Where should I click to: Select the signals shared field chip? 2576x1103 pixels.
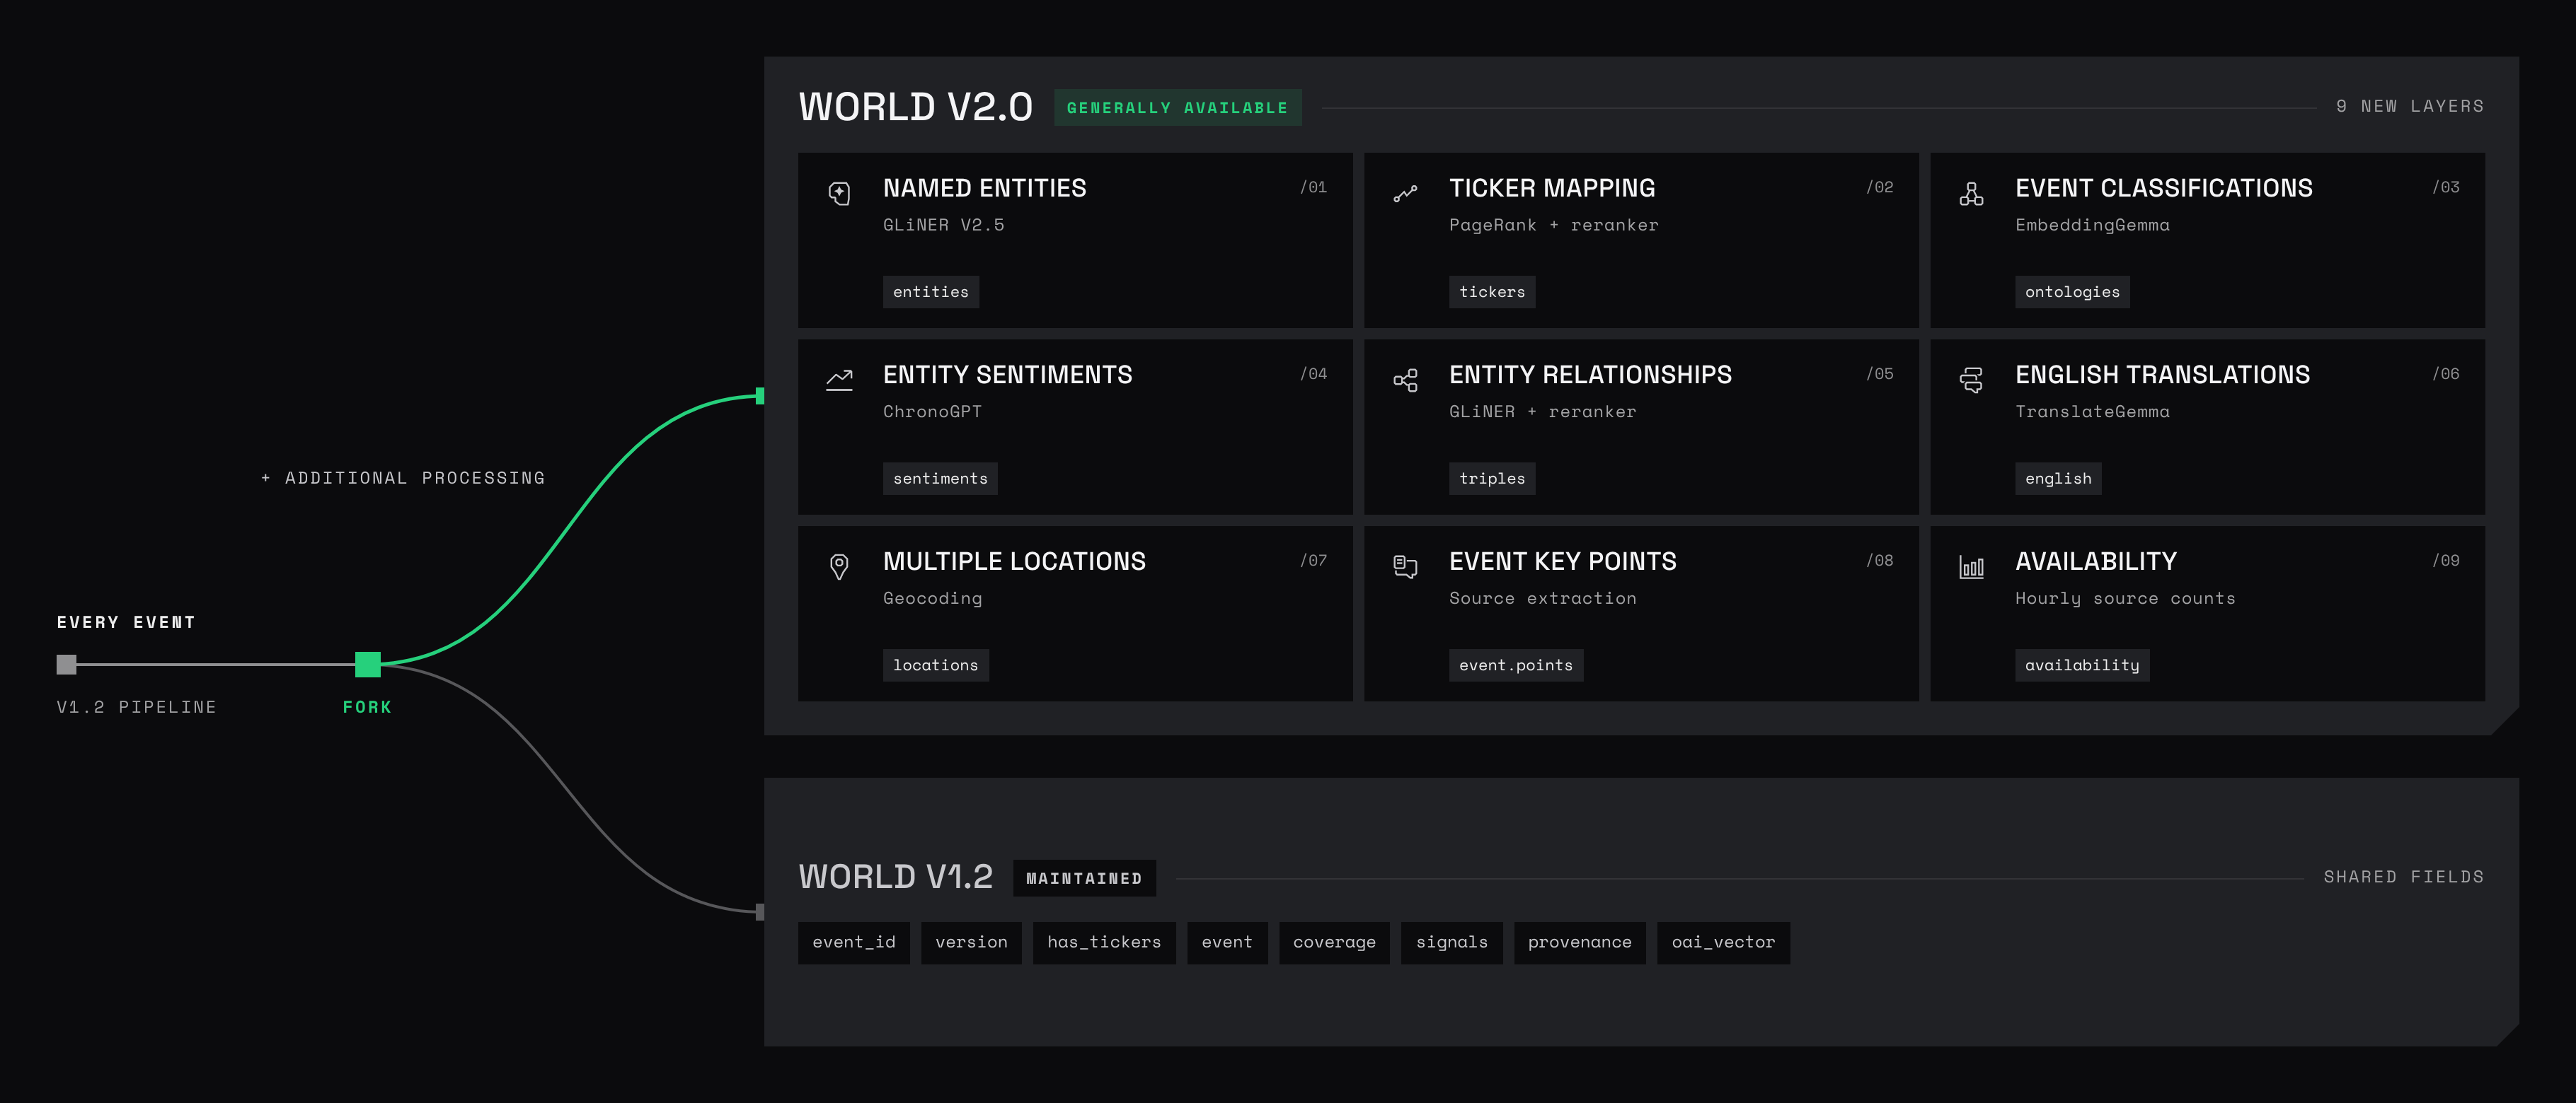click(1452, 942)
